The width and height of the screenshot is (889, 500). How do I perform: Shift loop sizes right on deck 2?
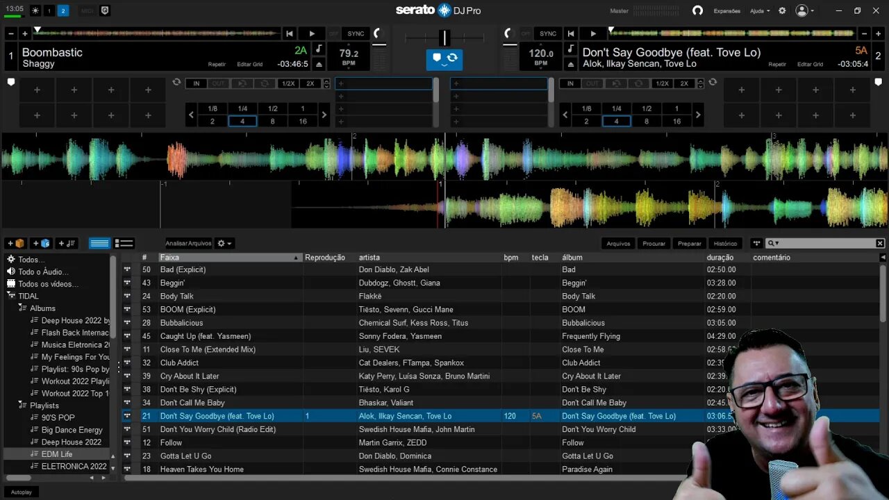pyautogui.click(x=698, y=115)
